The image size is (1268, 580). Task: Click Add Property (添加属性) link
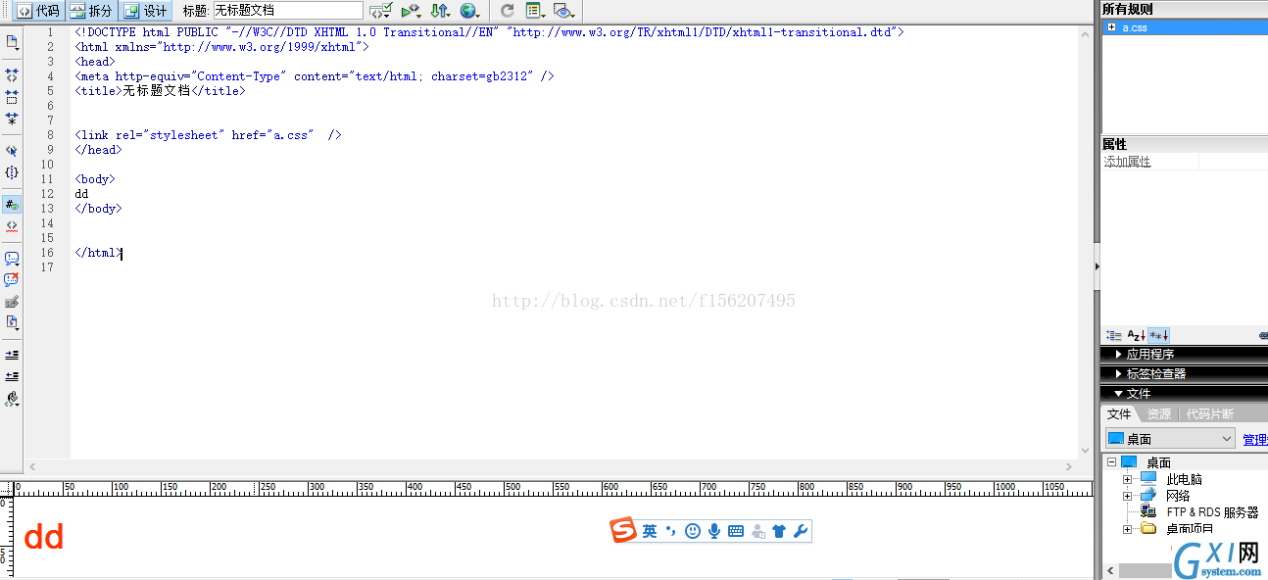1128,162
